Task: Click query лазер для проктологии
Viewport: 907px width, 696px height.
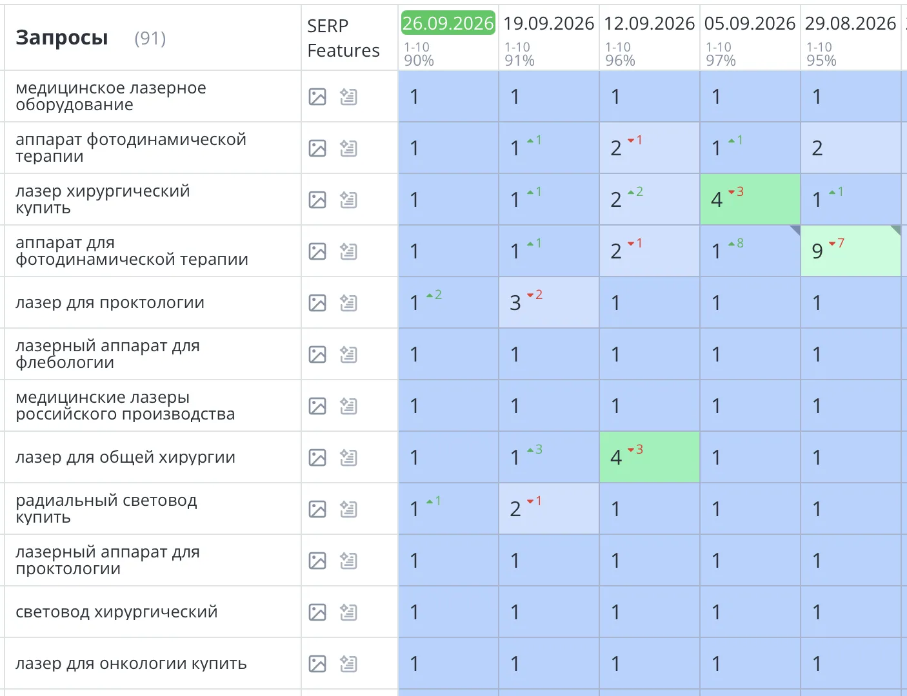Action: [x=110, y=302]
